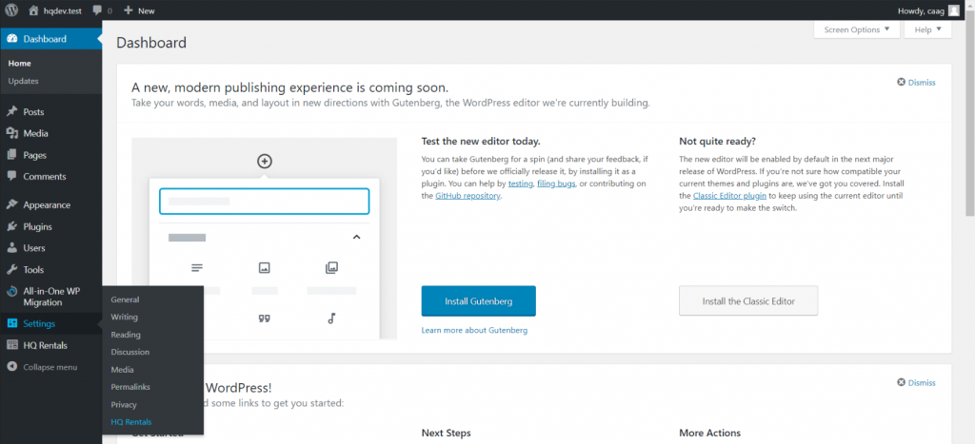The height and width of the screenshot is (444, 975).
Task: Open HQ Rentals settings submenu item
Action: (131, 422)
